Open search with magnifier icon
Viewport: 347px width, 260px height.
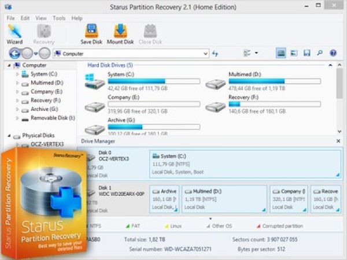tap(320, 53)
